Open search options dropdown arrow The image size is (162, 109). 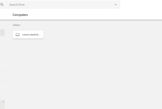tap(116, 5)
